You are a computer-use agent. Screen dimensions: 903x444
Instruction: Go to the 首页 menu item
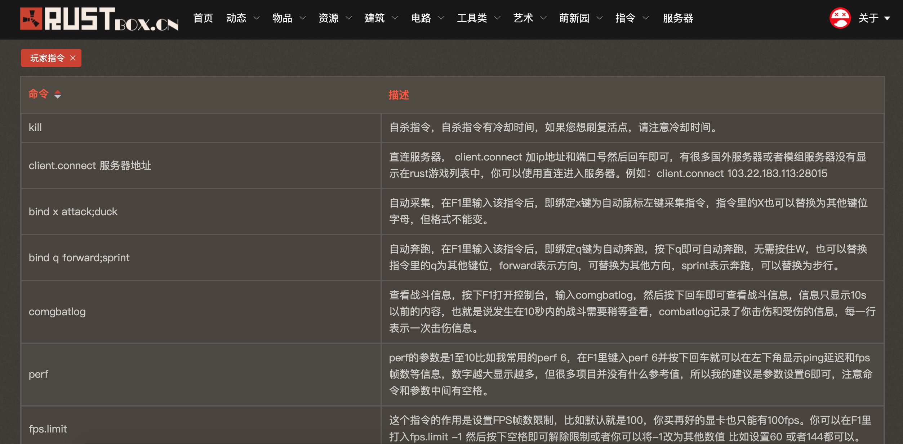[x=203, y=18]
